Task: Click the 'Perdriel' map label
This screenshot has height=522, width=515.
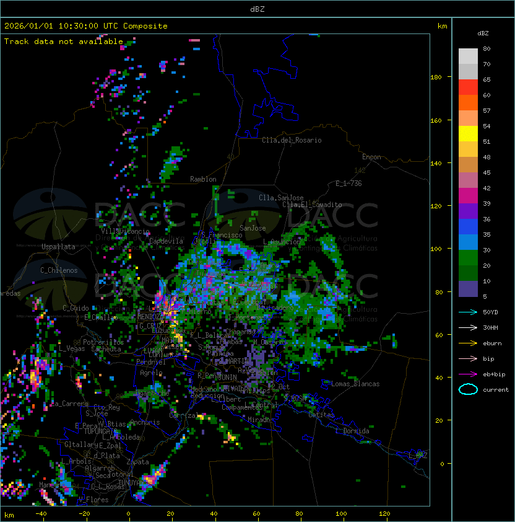Action: (151, 362)
